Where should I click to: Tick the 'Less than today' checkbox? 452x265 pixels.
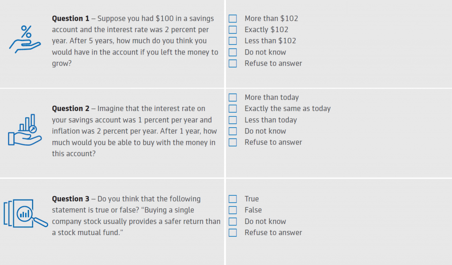click(233, 120)
